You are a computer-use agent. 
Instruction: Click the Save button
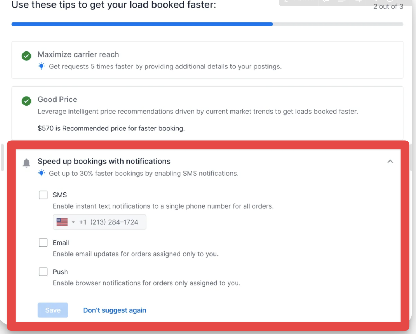53,310
